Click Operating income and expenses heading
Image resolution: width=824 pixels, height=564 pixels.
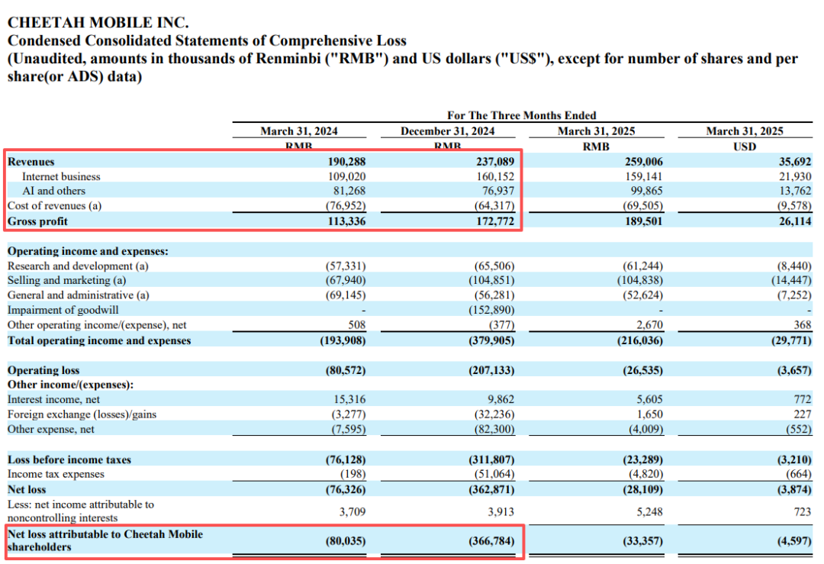tap(88, 251)
